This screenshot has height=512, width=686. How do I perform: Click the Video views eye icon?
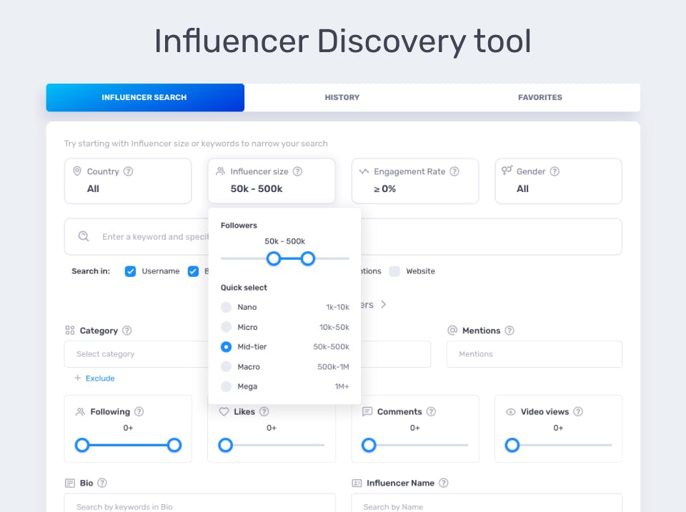pos(510,411)
